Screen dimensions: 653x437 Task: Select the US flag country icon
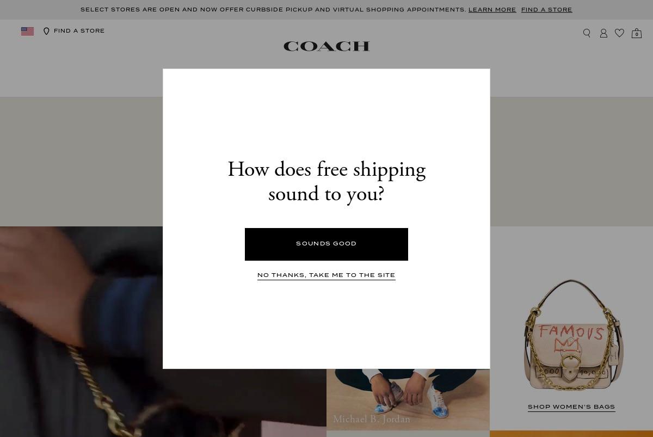click(27, 32)
